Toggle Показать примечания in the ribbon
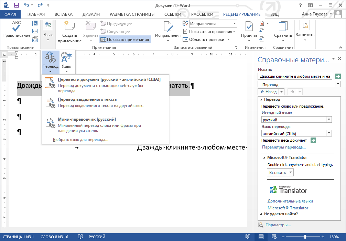The width and height of the screenshot is (346, 241). click(126, 39)
